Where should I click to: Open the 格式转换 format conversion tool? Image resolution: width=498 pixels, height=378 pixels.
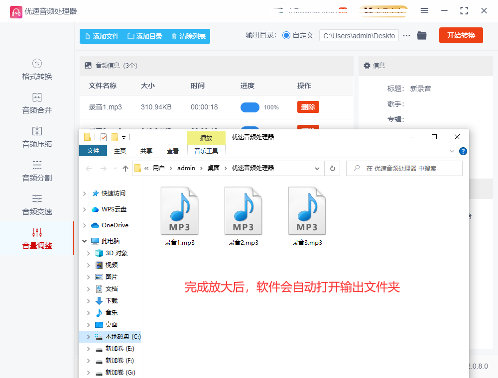[x=37, y=70]
